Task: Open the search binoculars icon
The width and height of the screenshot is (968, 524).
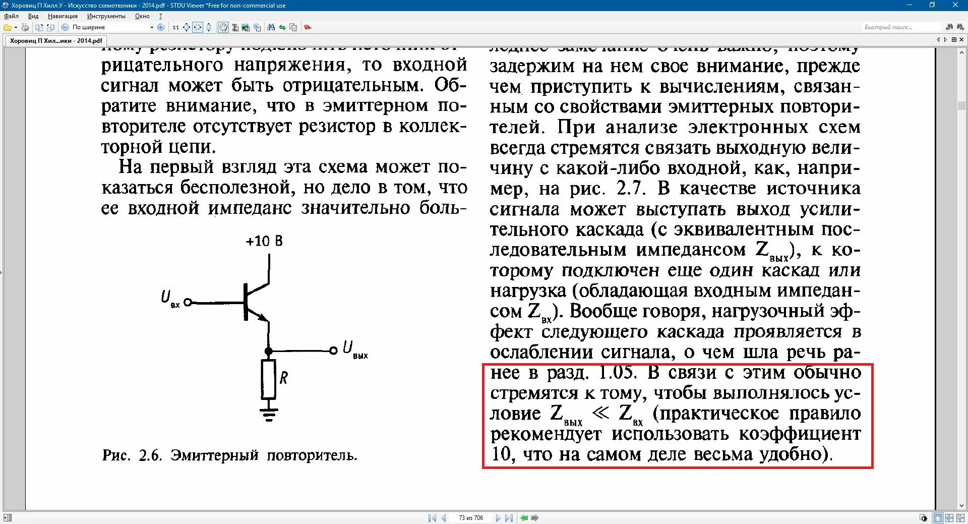Action: (271, 27)
